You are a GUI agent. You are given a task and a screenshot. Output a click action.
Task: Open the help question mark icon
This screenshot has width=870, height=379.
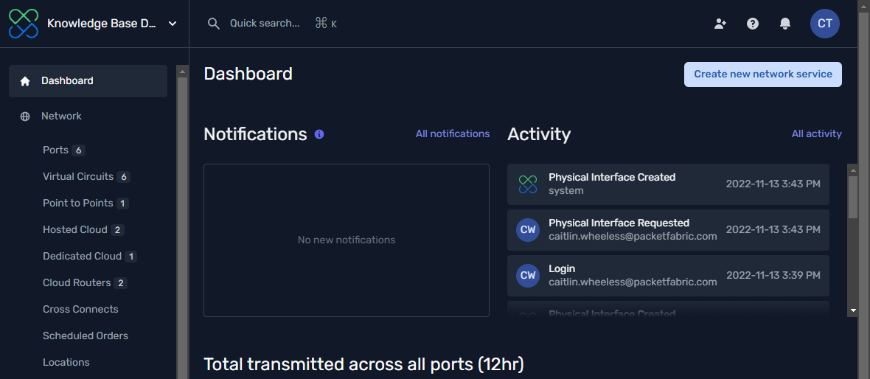coord(753,24)
